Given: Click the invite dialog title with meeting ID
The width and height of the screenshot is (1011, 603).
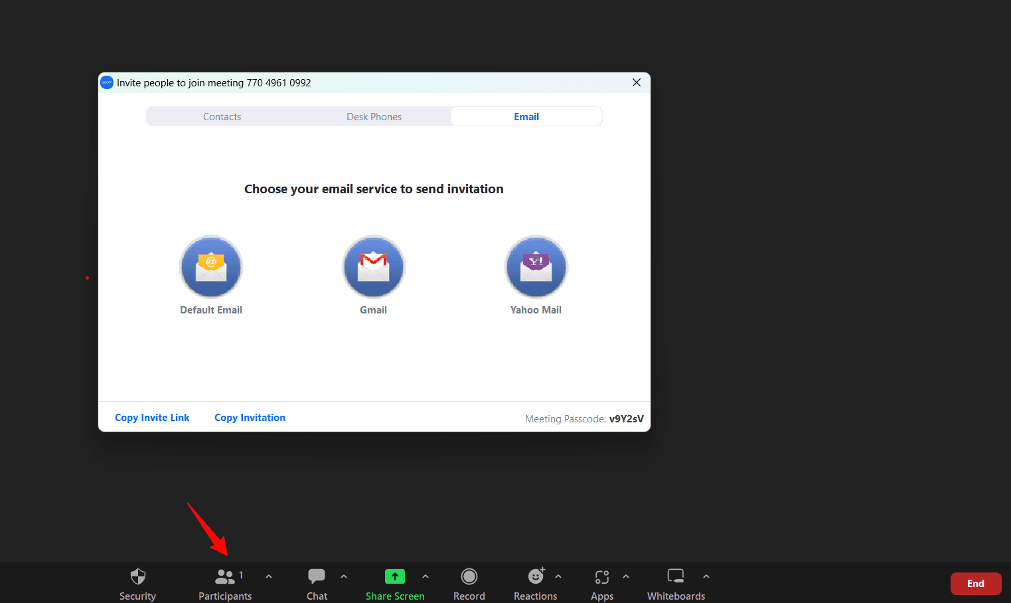Looking at the screenshot, I should pyautogui.click(x=214, y=83).
